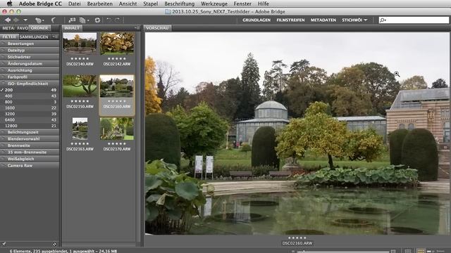Open the Datei menu

point(75,4)
